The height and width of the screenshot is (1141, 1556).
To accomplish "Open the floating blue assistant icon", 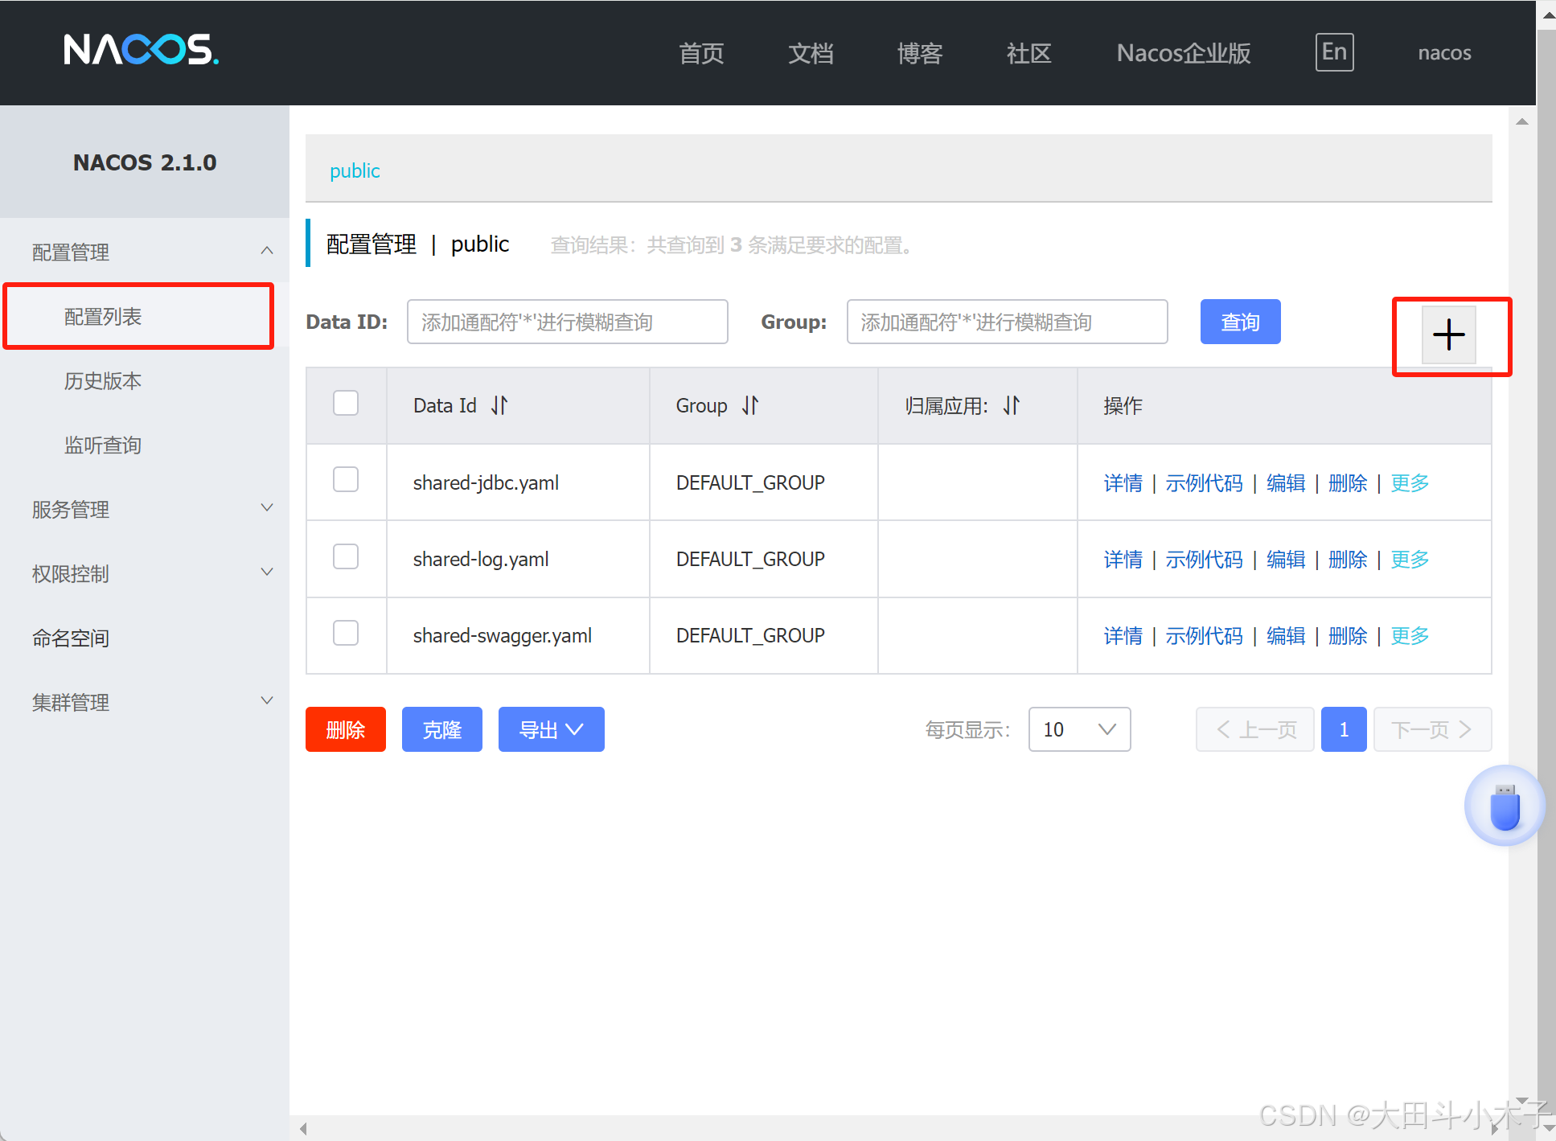I will [x=1505, y=806].
